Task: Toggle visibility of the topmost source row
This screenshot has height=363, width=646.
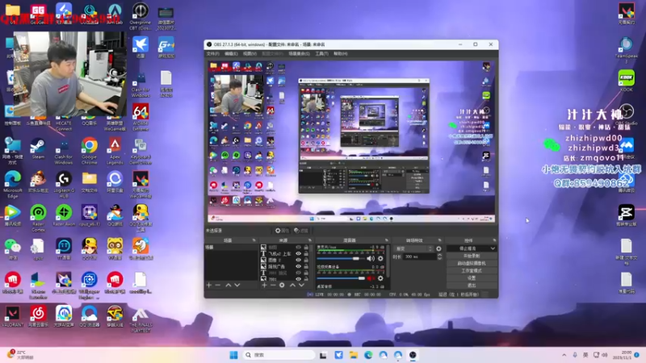Action: 298,248
